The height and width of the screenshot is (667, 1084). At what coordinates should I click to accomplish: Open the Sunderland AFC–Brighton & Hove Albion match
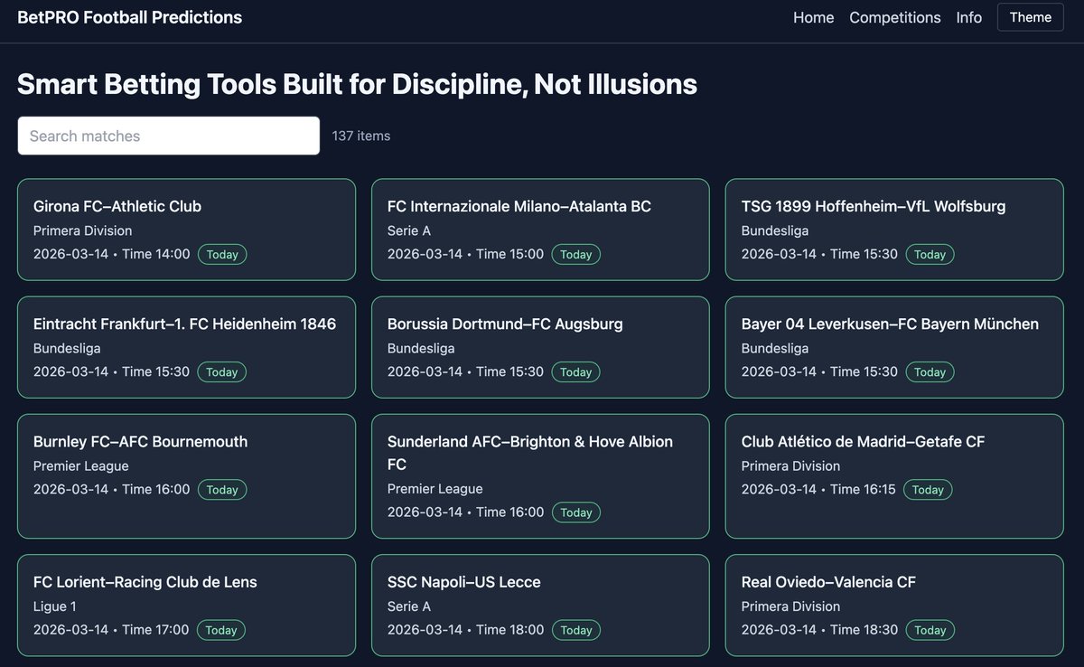pyautogui.click(x=540, y=476)
